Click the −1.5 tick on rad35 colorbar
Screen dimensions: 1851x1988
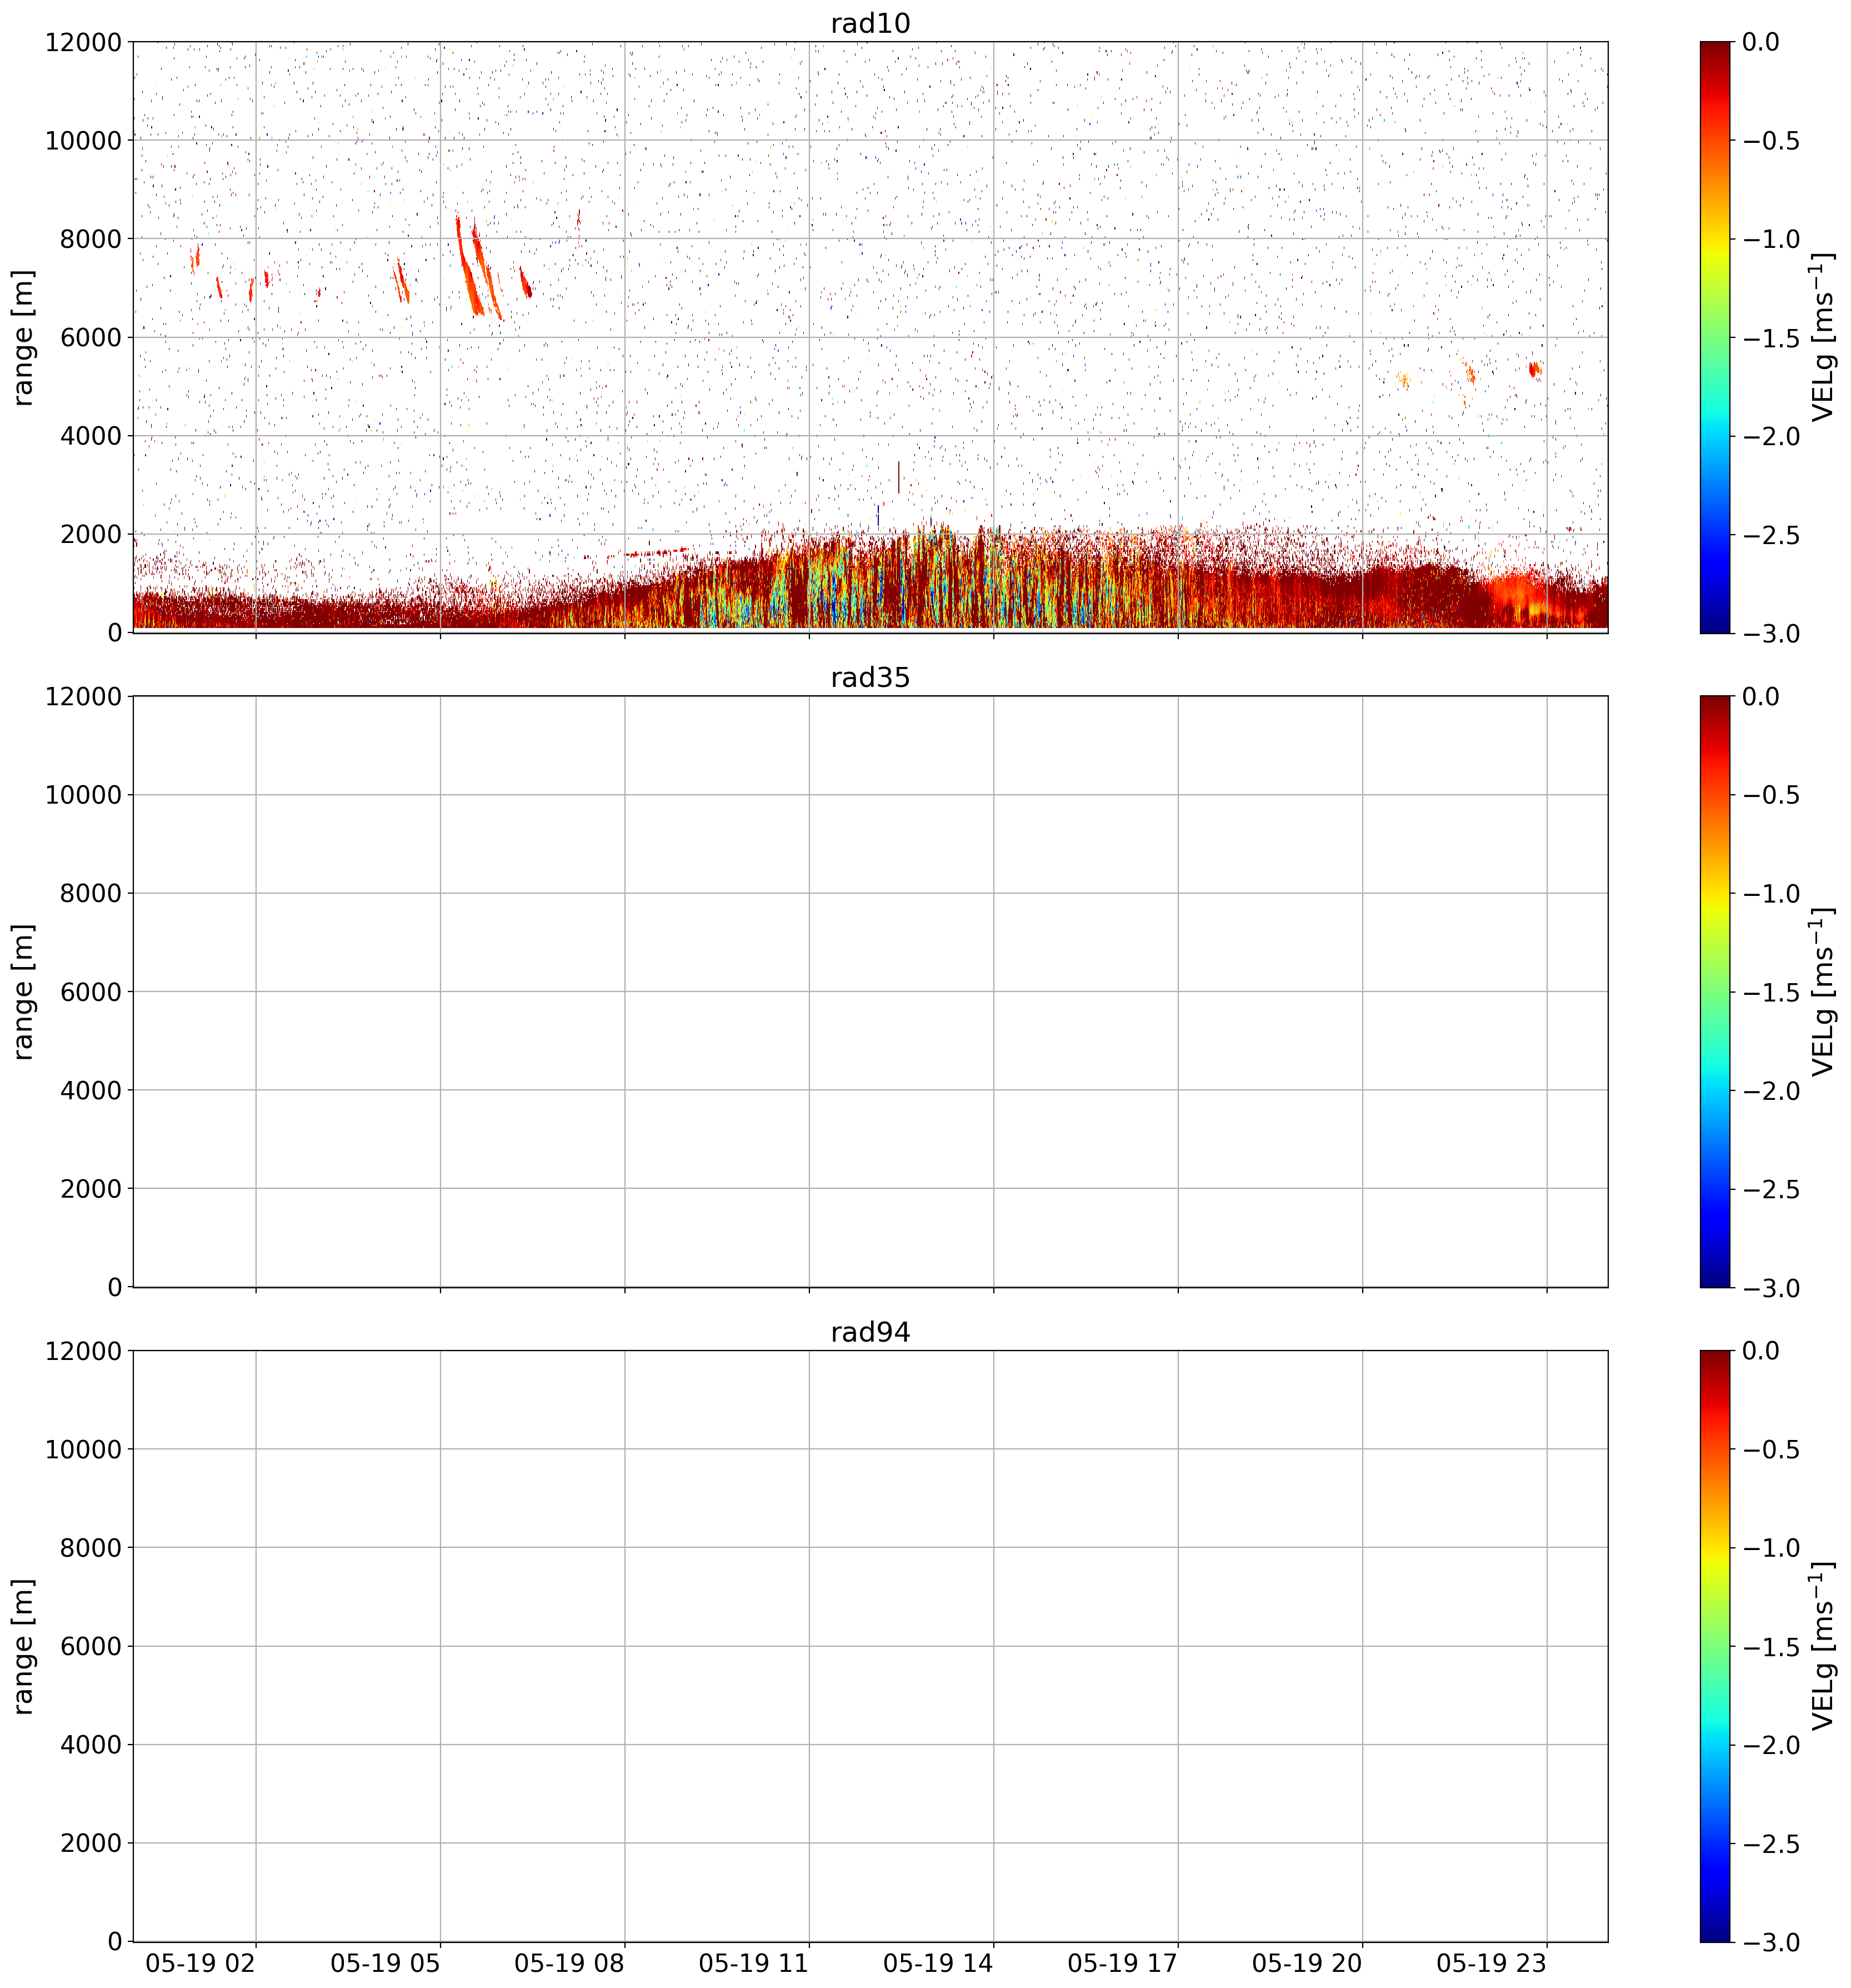pos(1771,993)
